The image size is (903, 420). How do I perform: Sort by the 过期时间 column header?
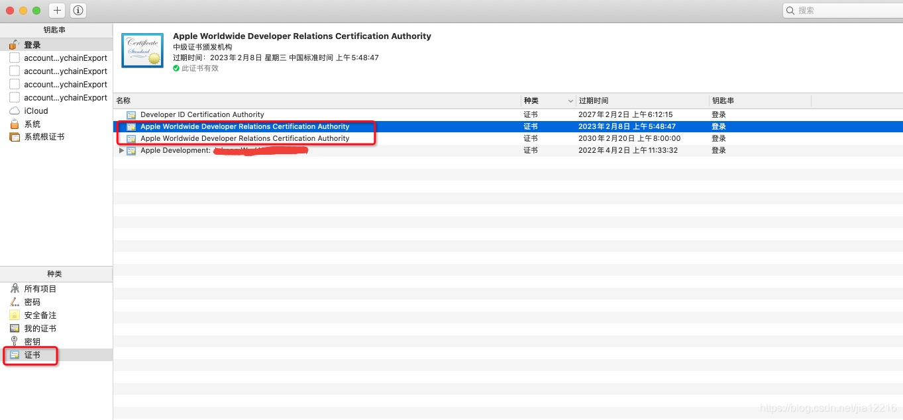tap(642, 101)
